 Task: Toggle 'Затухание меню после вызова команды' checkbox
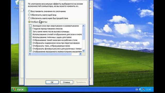30,32
